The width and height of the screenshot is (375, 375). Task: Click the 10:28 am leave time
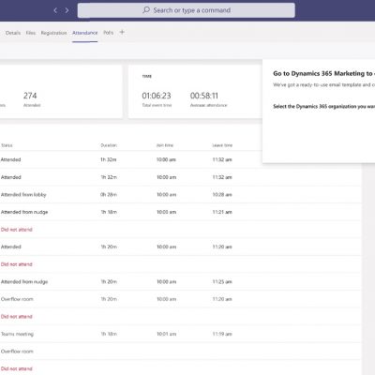pos(222,195)
